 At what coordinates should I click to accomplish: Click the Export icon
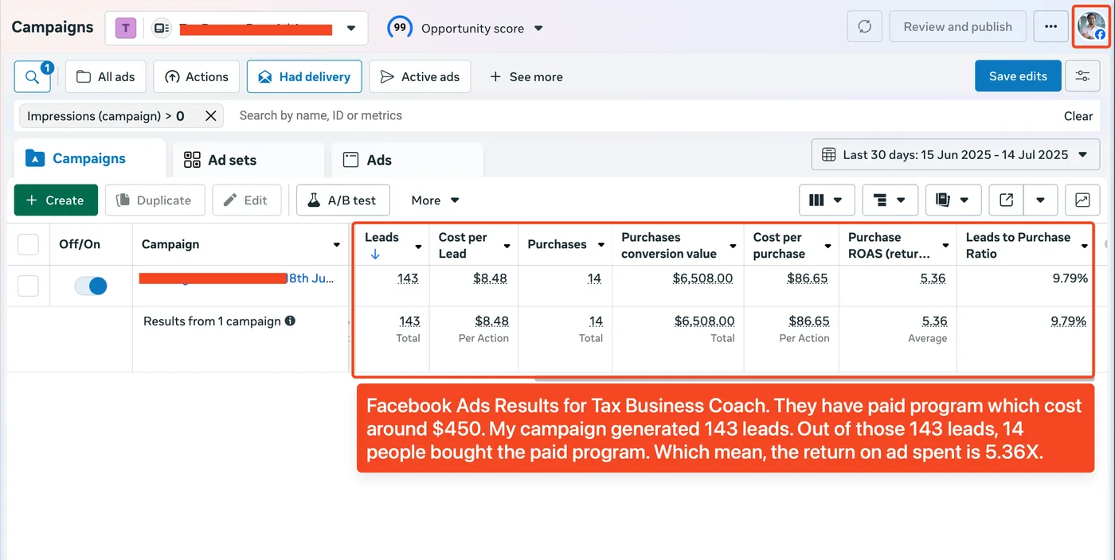[1005, 200]
